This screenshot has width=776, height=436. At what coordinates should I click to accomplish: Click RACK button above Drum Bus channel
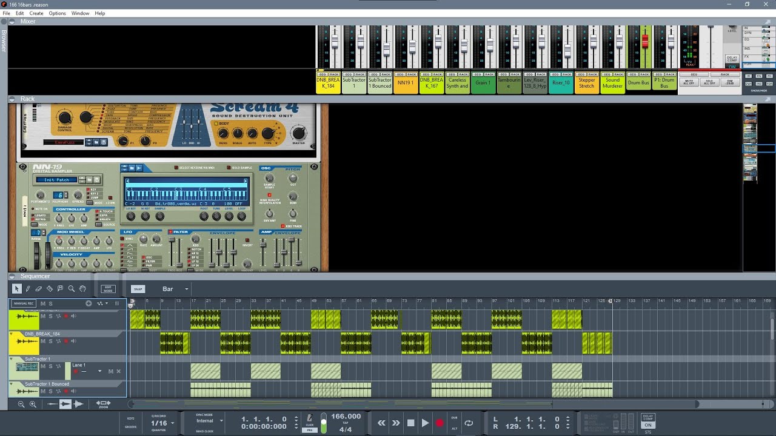click(x=644, y=74)
